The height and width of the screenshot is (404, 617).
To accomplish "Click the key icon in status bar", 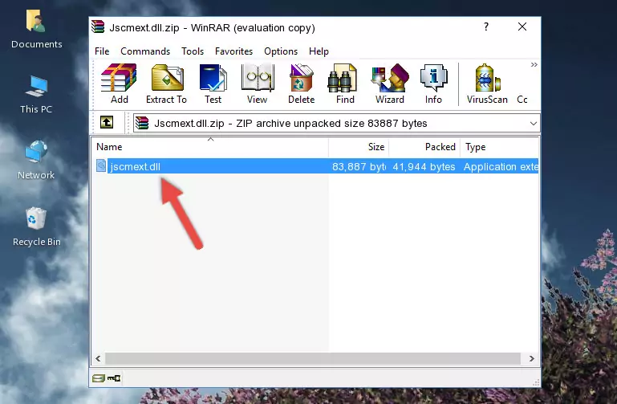I will [114, 378].
